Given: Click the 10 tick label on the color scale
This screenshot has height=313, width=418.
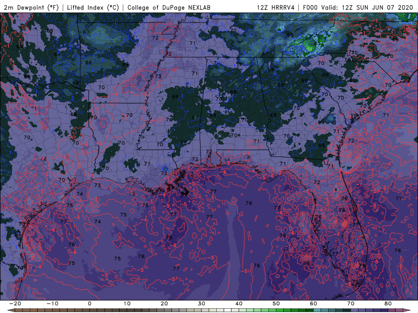Looking at the screenshot, I should click(x=127, y=304).
